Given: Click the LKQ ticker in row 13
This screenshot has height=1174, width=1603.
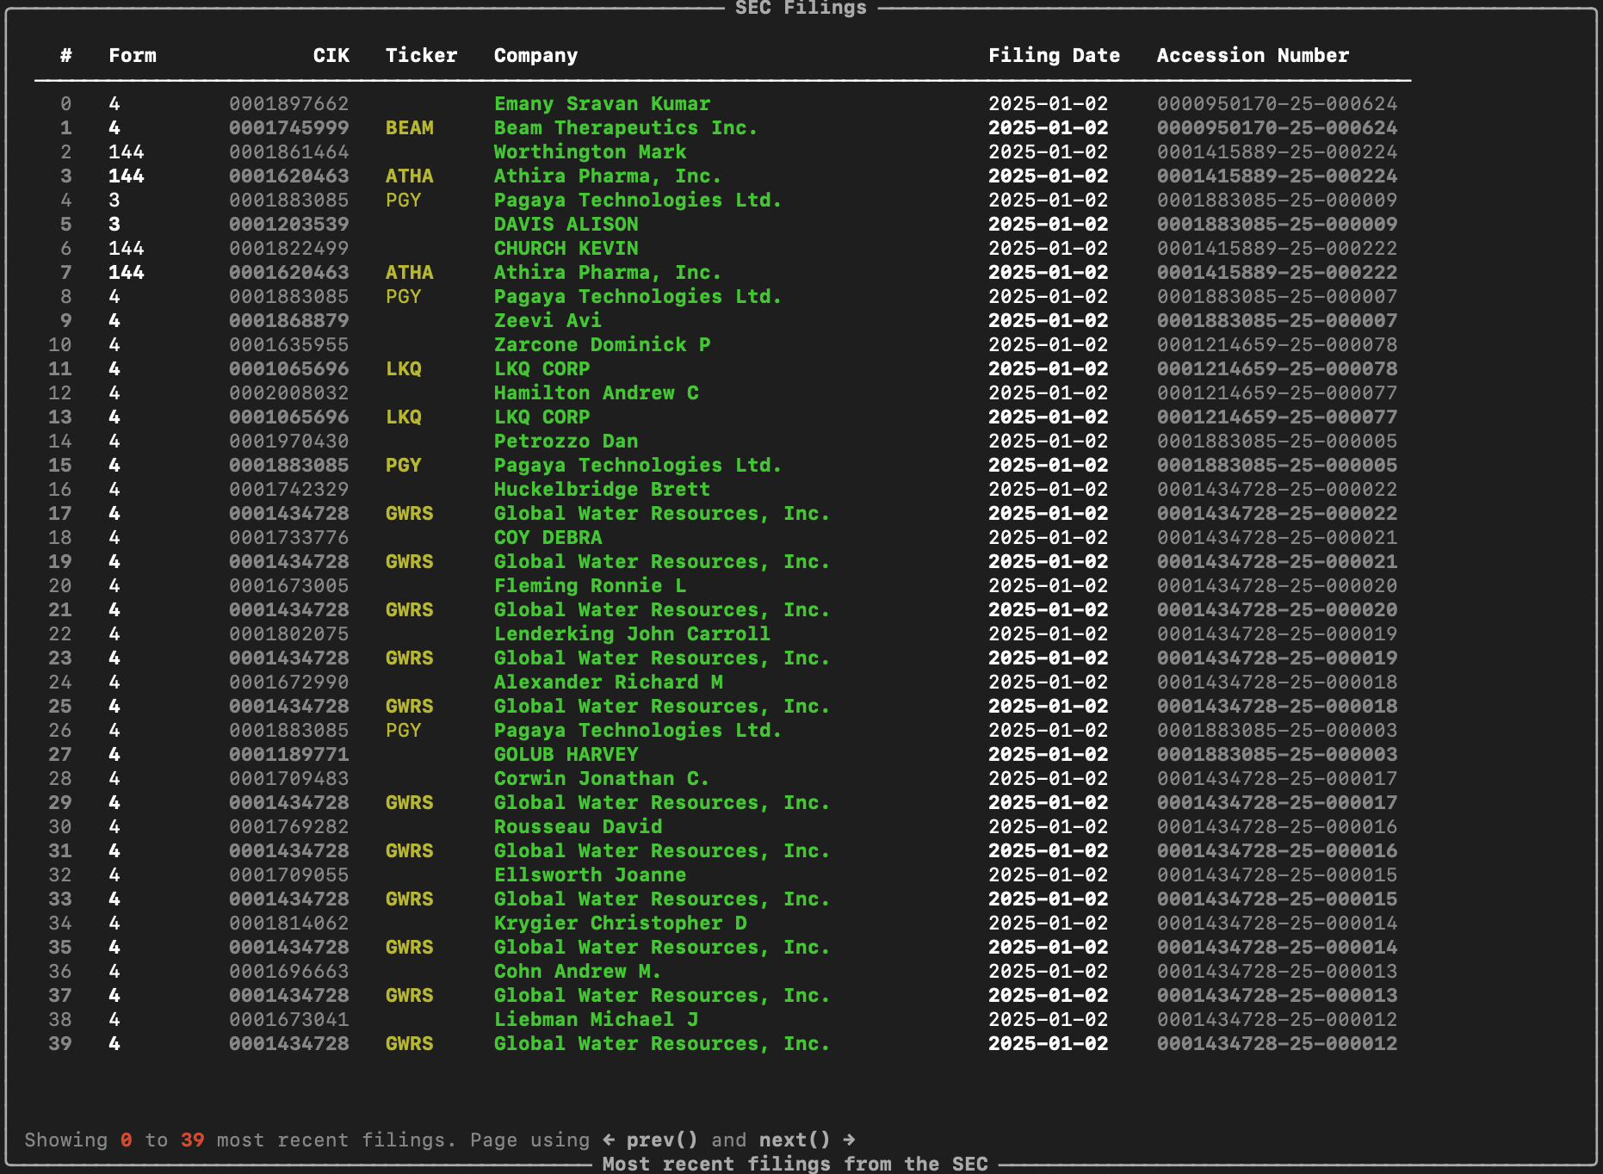Looking at the screenshot, I should 403,417.
